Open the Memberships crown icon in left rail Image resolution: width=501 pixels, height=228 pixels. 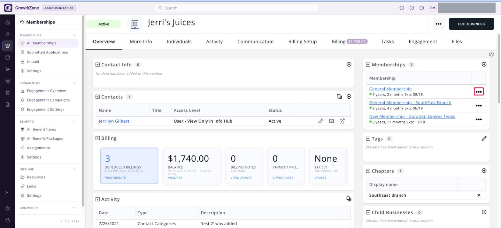coord(8,46)
